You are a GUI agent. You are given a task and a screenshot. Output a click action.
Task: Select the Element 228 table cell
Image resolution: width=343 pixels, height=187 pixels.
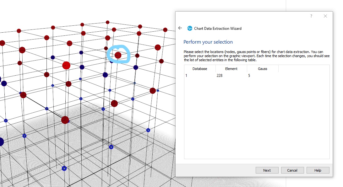[x=231, y=75]
